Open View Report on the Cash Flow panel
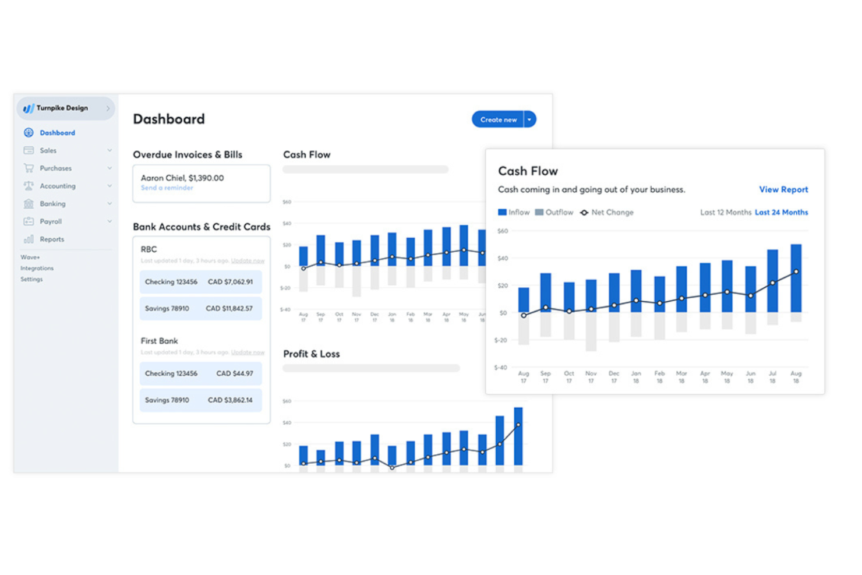This screenshot has width=862, height=575. coord(783,189)
